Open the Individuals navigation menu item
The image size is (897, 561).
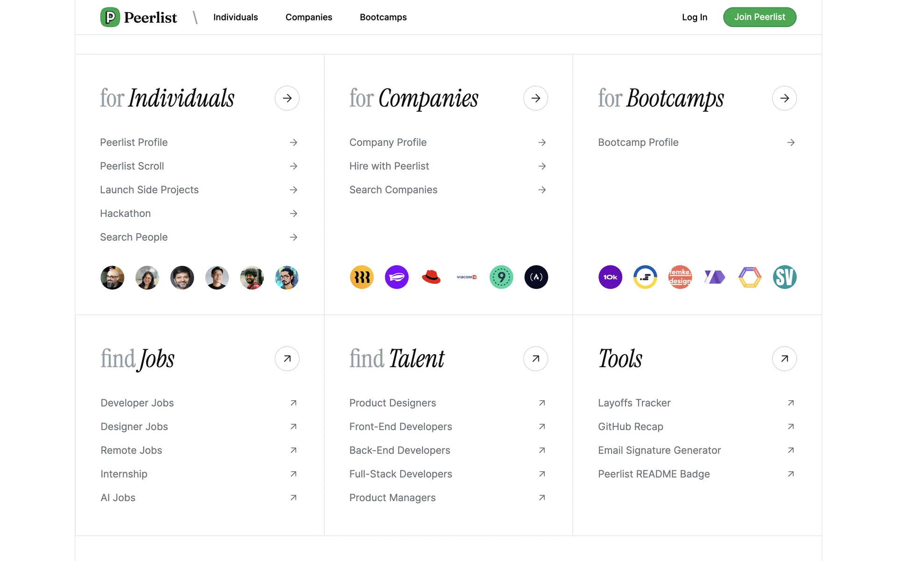(x=235, y=17)
